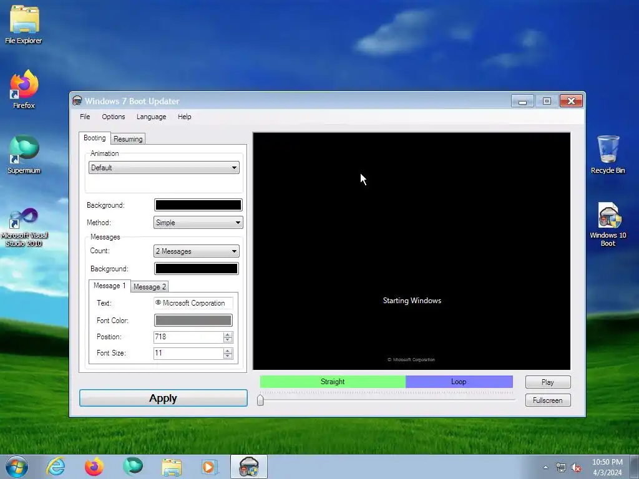Open the Options menu
Screen dimensions: 639x479
coord(114,117)
